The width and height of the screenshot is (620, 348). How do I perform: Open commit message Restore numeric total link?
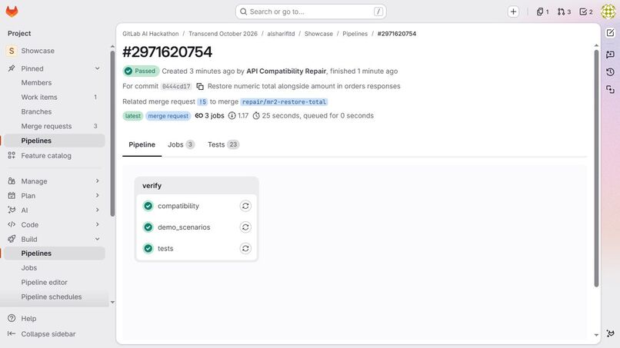pos(304,86)
